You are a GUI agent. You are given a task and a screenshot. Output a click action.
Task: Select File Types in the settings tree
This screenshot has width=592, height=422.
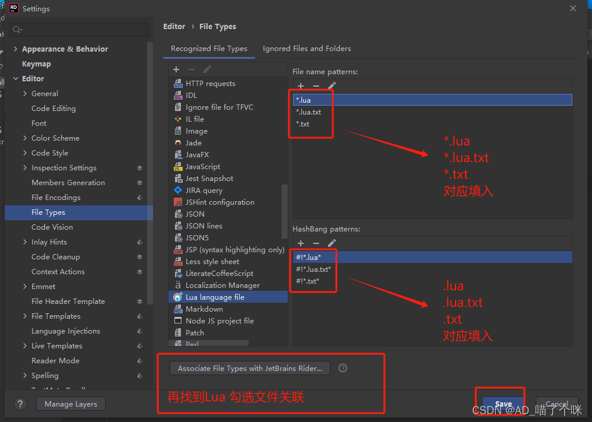click(78, 212)
